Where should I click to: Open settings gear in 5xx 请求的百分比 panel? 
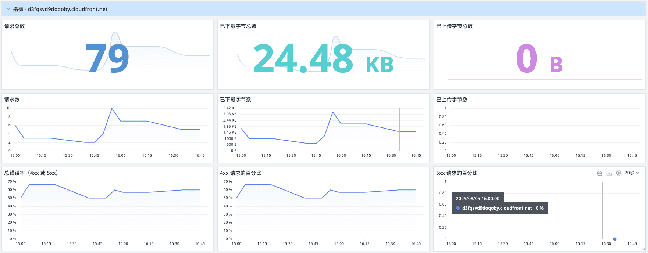pyautogui.click(x=619, y=173)
